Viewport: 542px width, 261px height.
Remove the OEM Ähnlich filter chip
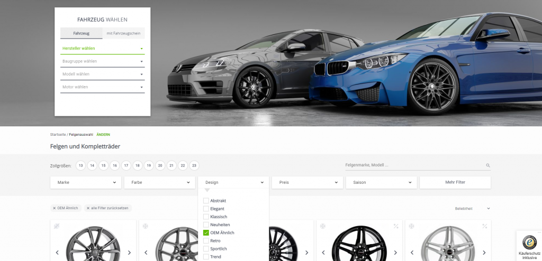[55, 208]
